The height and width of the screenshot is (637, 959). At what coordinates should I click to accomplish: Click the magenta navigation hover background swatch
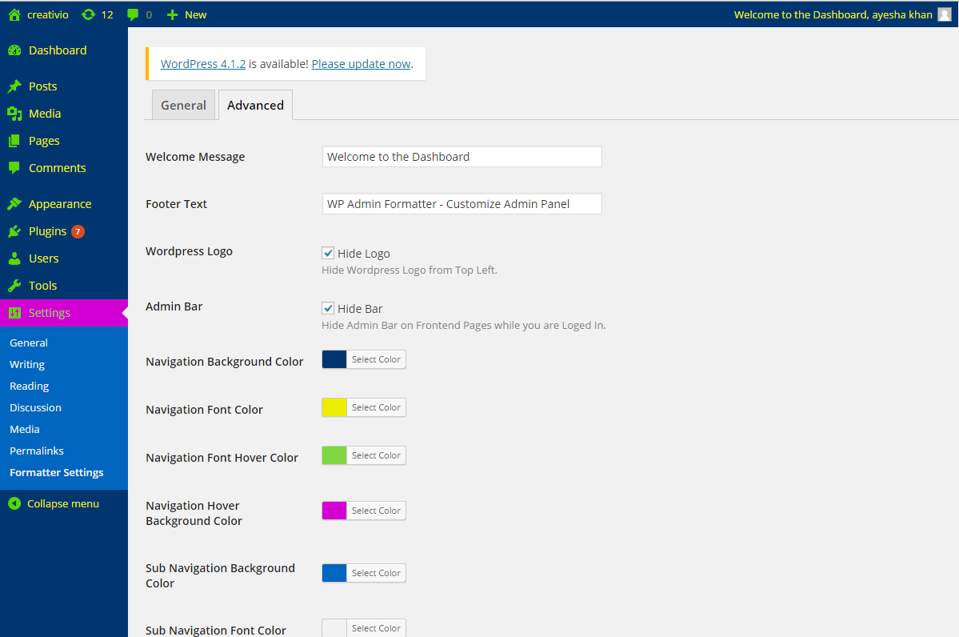[334, 511]
